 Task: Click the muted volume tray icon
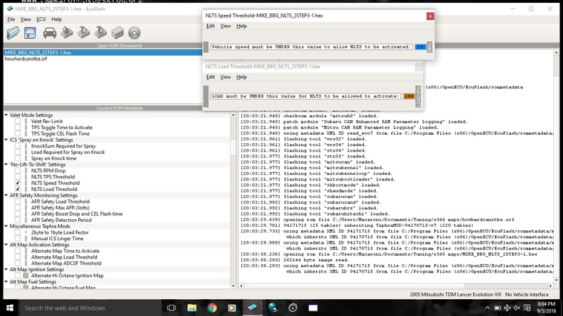[517, 308]
